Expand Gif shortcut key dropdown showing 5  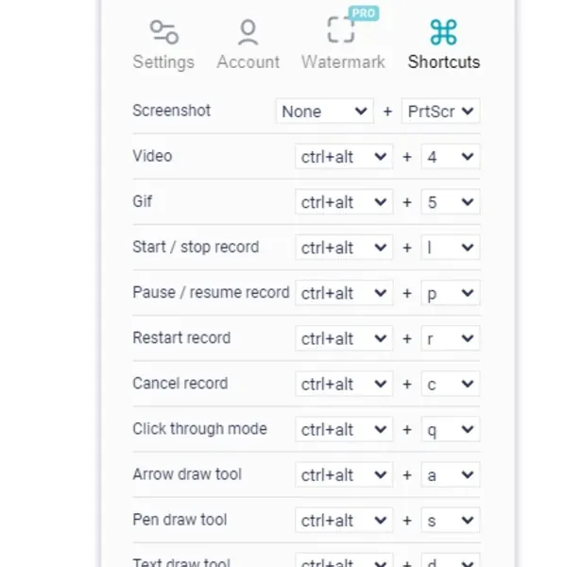click(450, 202)
